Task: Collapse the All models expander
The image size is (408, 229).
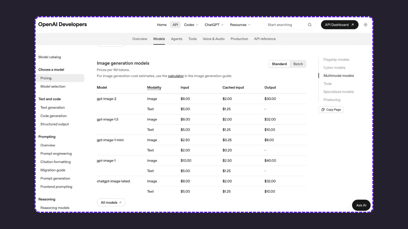Action: click(x=111, y=203)
